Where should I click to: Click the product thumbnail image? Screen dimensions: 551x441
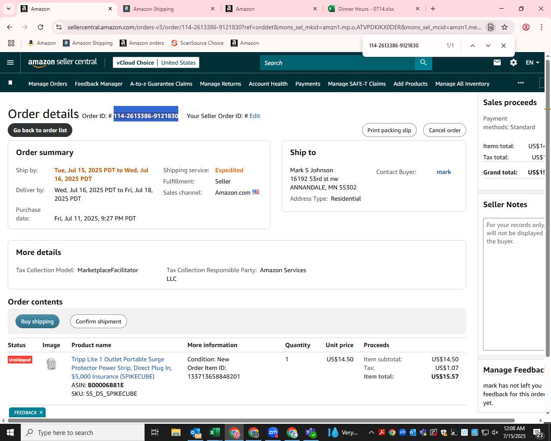point(52,364)
